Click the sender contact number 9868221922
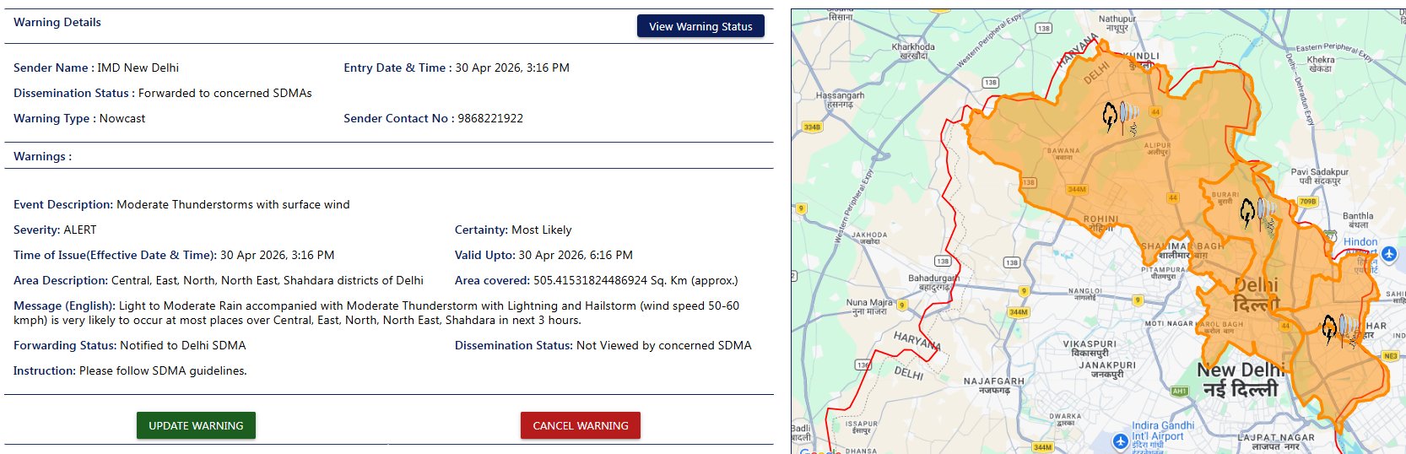The width and height of the screenshot is (1406, 454). (490, 118)
